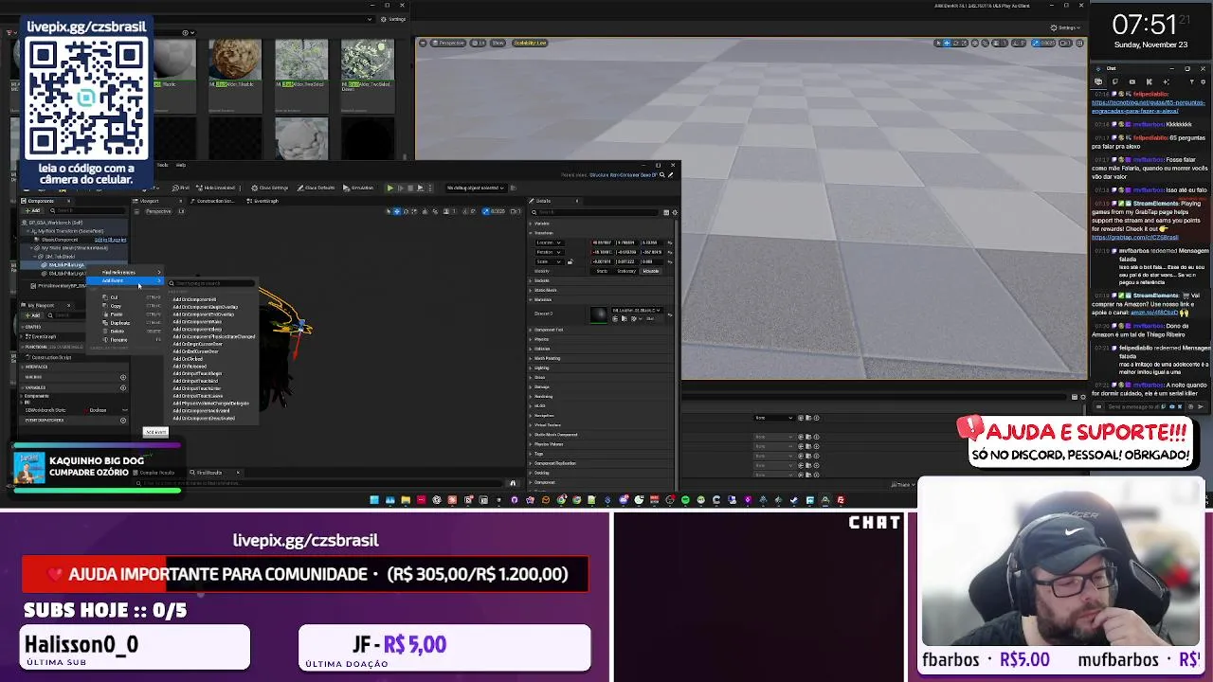Open Element 0 material dropdown

[x=637, y=311]
